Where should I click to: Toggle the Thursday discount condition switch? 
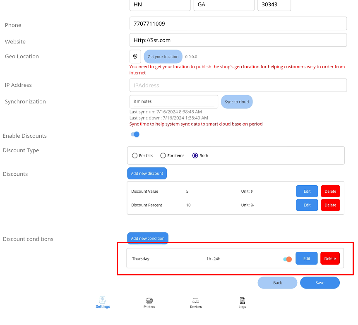click(287, 259)
